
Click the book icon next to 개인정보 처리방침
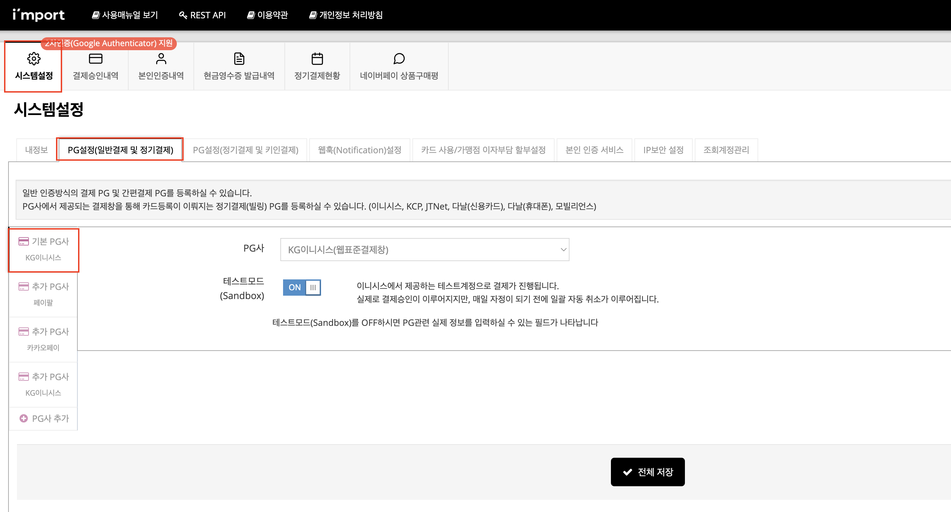tap(313, 15)
